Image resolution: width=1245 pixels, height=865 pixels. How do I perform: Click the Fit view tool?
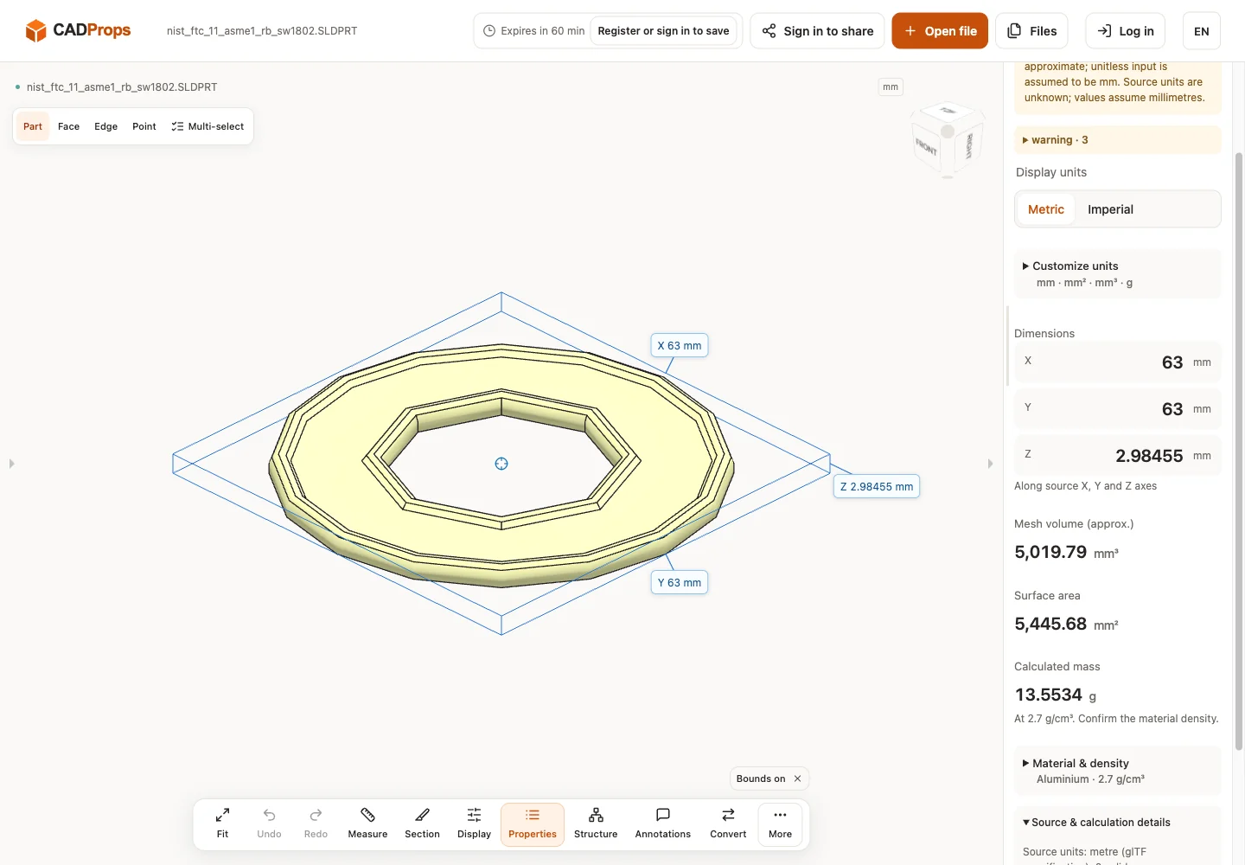tap(222, 823)
